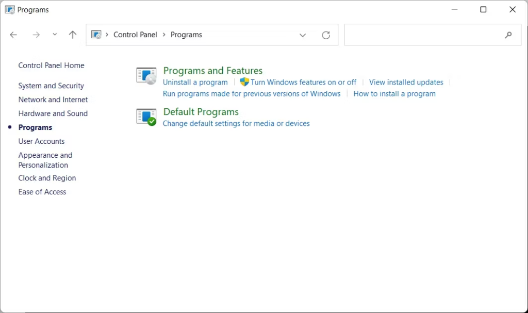
Task: Click Uninstall a program
Action: coord(195,82)
